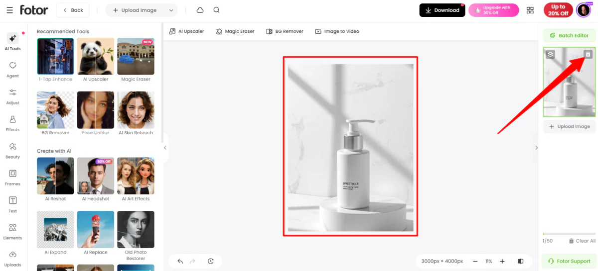Viewport: 598px width, 271px height.
Task: Select the Image to Video toolbar item
Action: point(337,31)
